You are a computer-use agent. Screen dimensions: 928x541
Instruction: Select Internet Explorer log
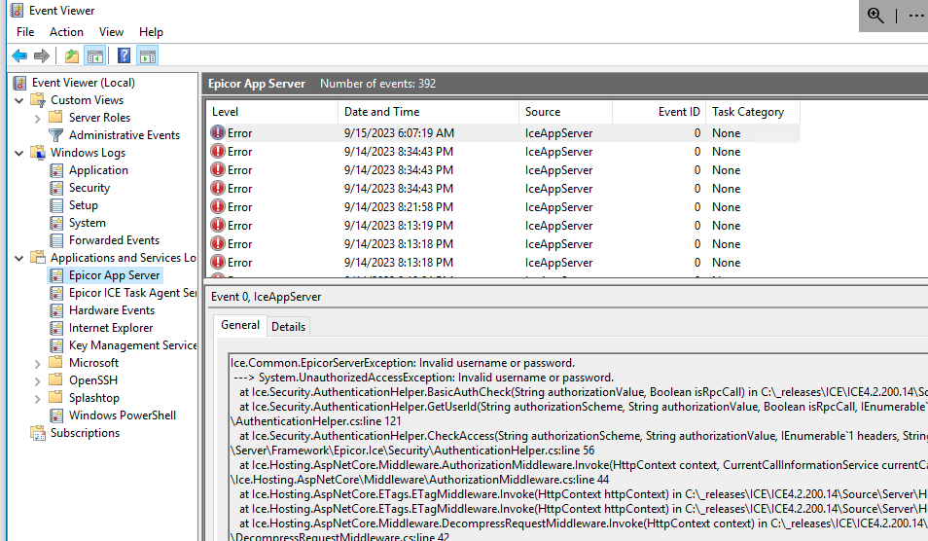coord(111,328)
